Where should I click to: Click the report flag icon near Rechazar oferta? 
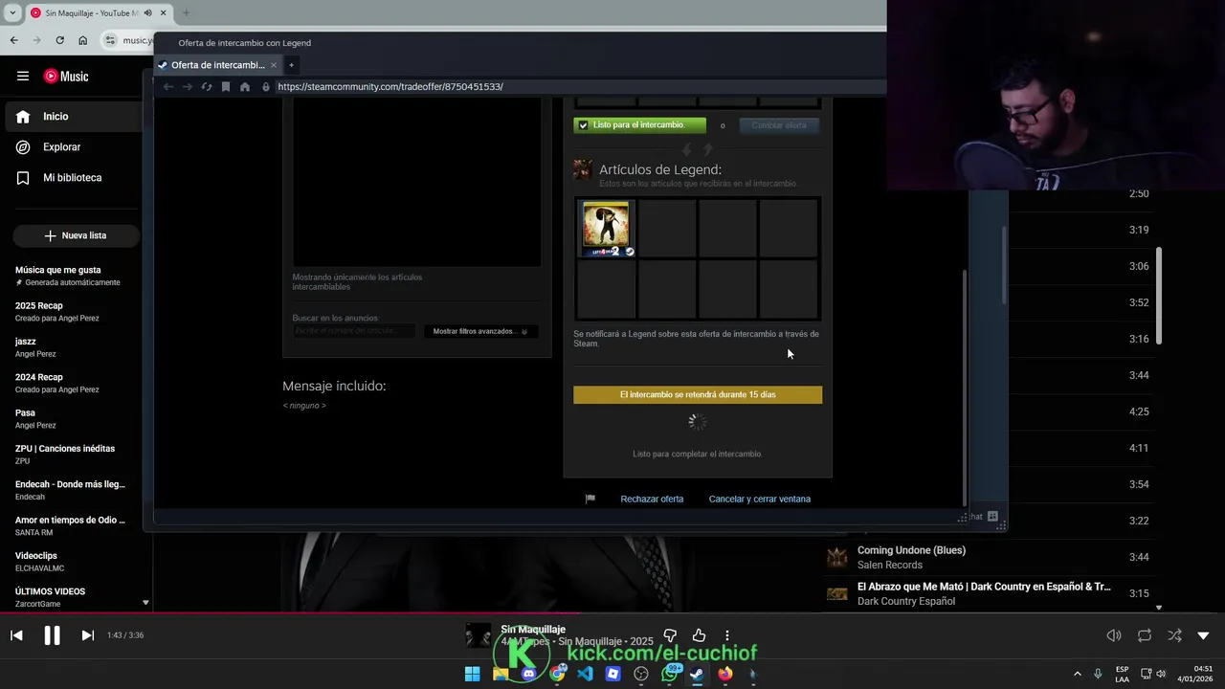pyautogui.click(x=590, y=499)
